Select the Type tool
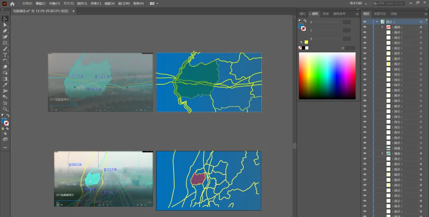 (x=5, y=55)
